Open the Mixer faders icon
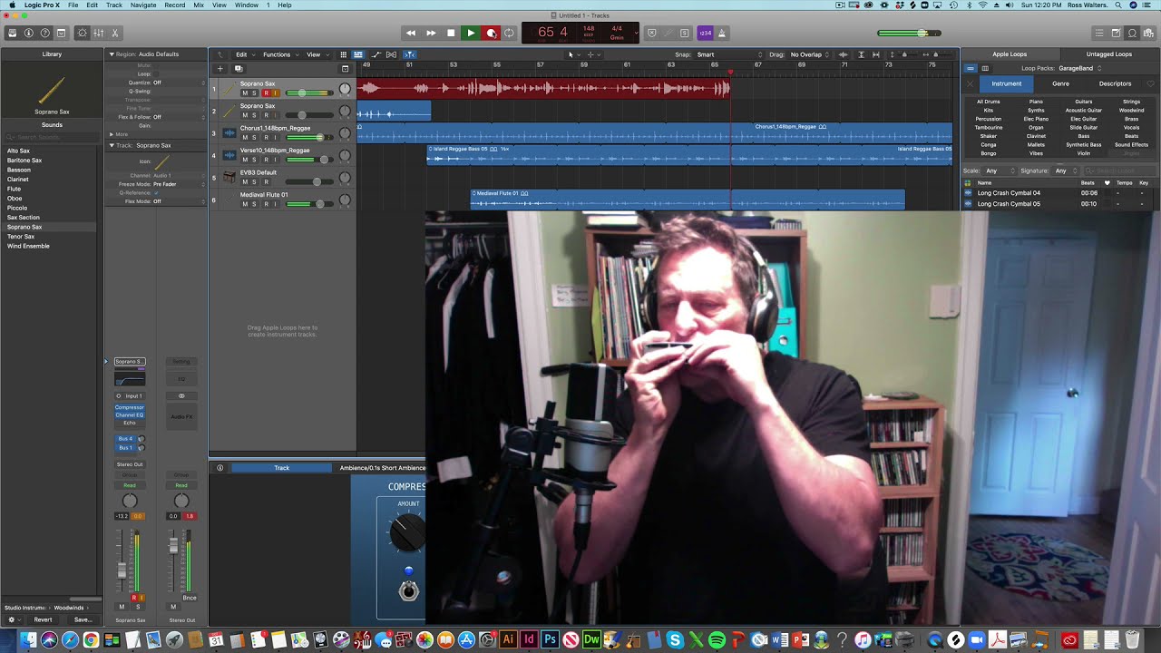This screenshot has width=1161, height=653. coord(99,33)
